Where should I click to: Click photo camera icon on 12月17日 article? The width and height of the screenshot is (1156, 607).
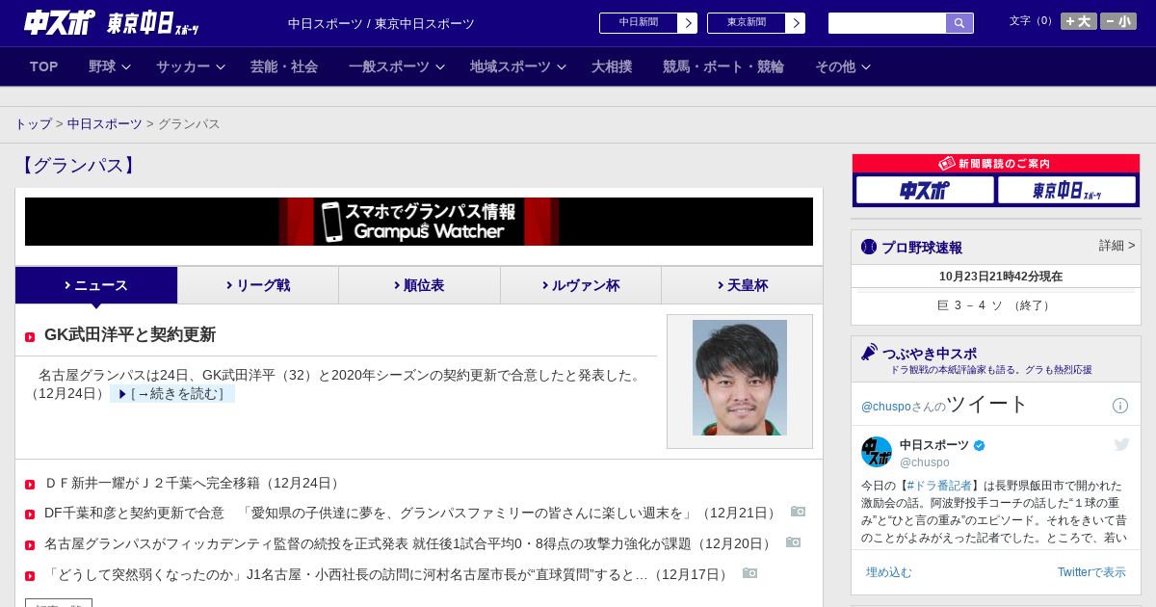click(x=749, y=573)
